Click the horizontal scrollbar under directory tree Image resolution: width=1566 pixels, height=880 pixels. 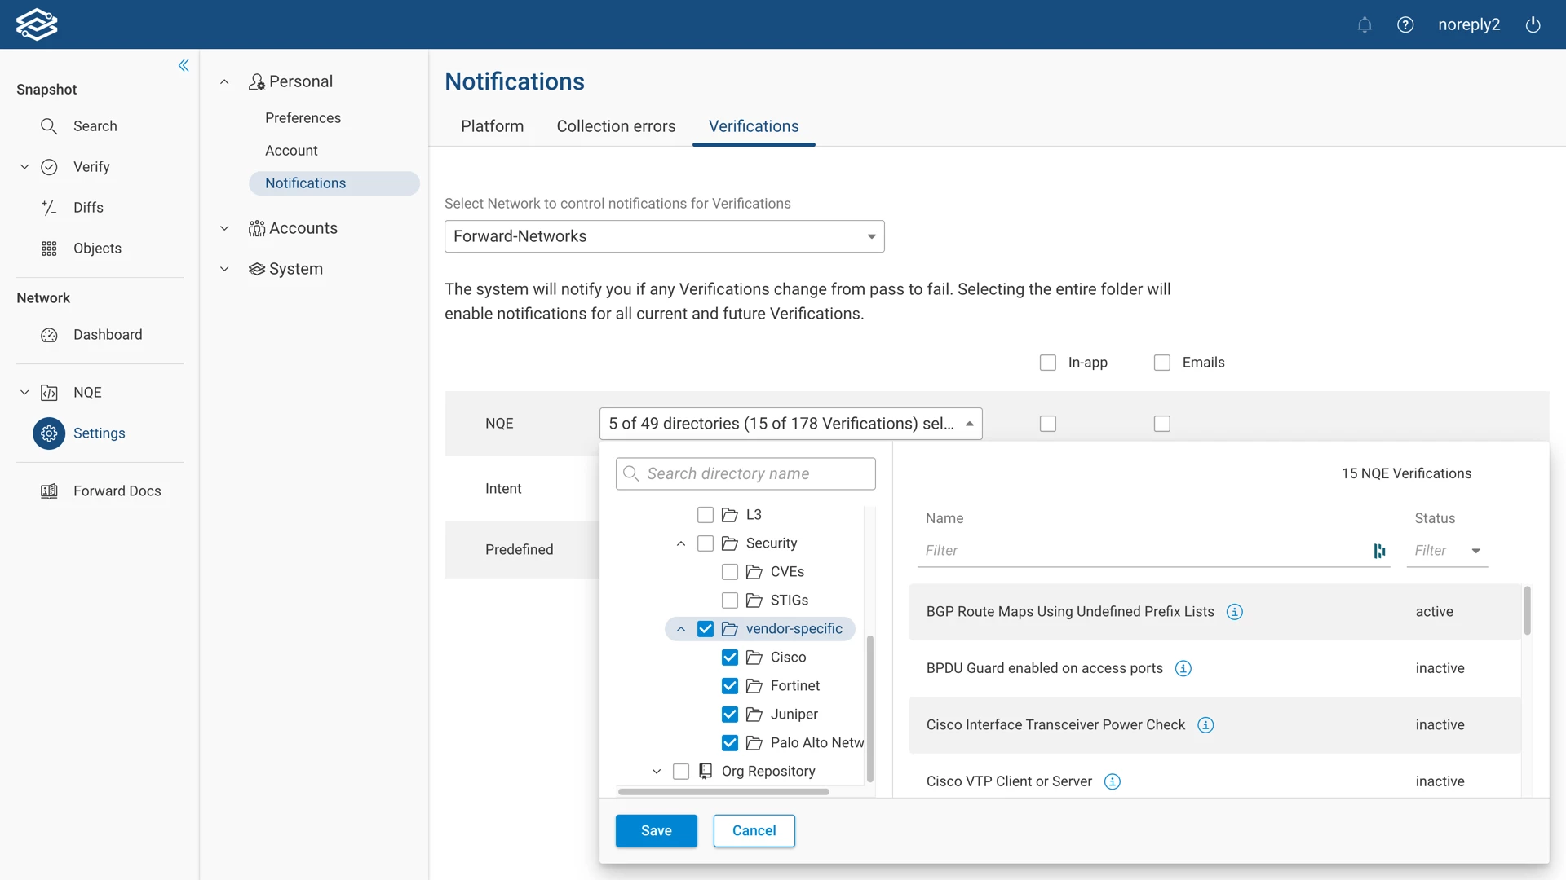723,791
